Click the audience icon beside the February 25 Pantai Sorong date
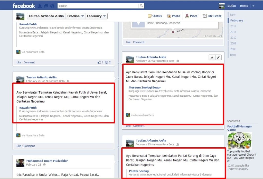263x179 pixels. 177,145
